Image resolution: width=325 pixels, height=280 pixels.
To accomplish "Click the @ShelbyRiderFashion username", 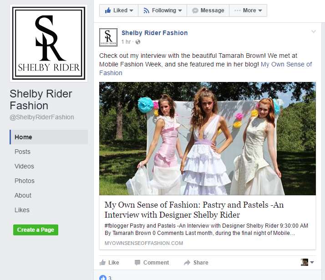I will (42, 117).
